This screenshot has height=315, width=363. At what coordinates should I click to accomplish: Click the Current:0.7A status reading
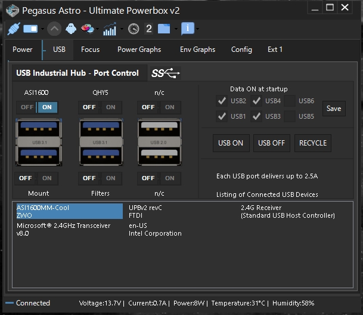147,303
